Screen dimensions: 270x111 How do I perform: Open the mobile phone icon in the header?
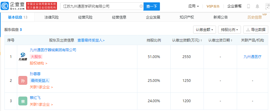click(x=248, y=6)
